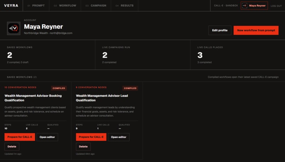Click the '2 compiled, 0 draft' text
This screenshot has width=285, height=162.
(x=18, y=62)
